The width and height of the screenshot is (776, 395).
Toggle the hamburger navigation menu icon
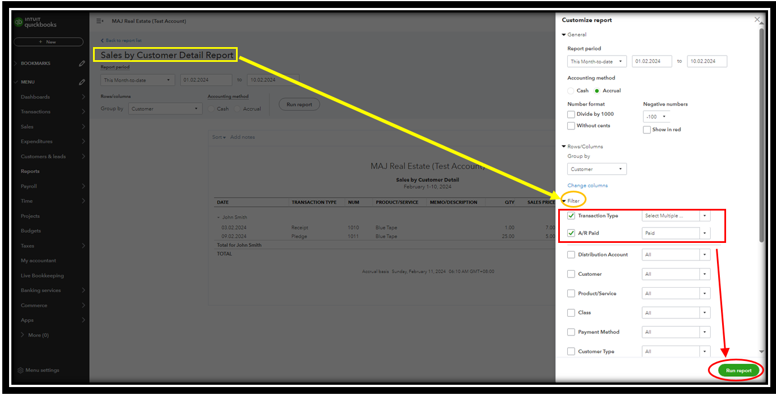tap(100, 21)
